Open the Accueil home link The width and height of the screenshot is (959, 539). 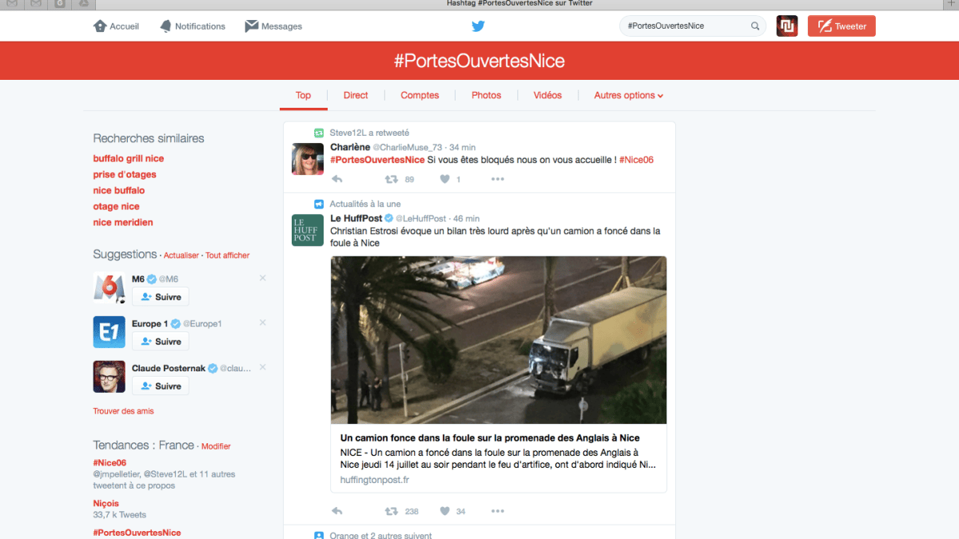[116, 26]
